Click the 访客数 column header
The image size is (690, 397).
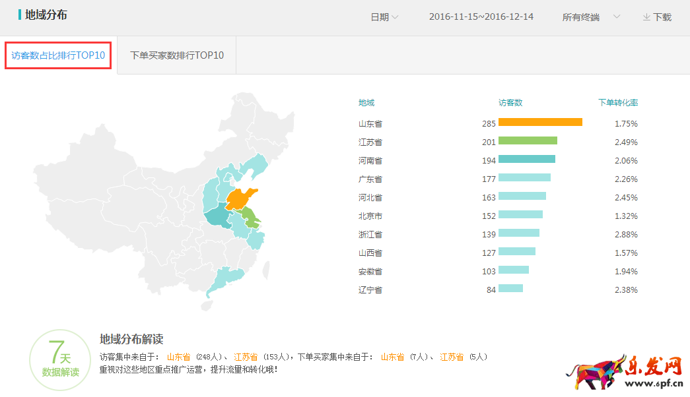pyautogui.click(x=510, y=103)
